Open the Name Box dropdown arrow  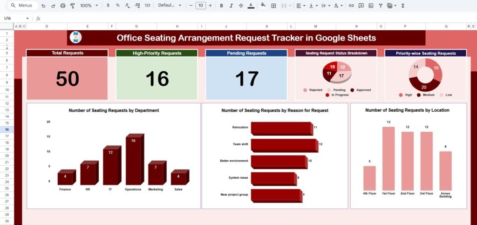[x=27, y=19]
